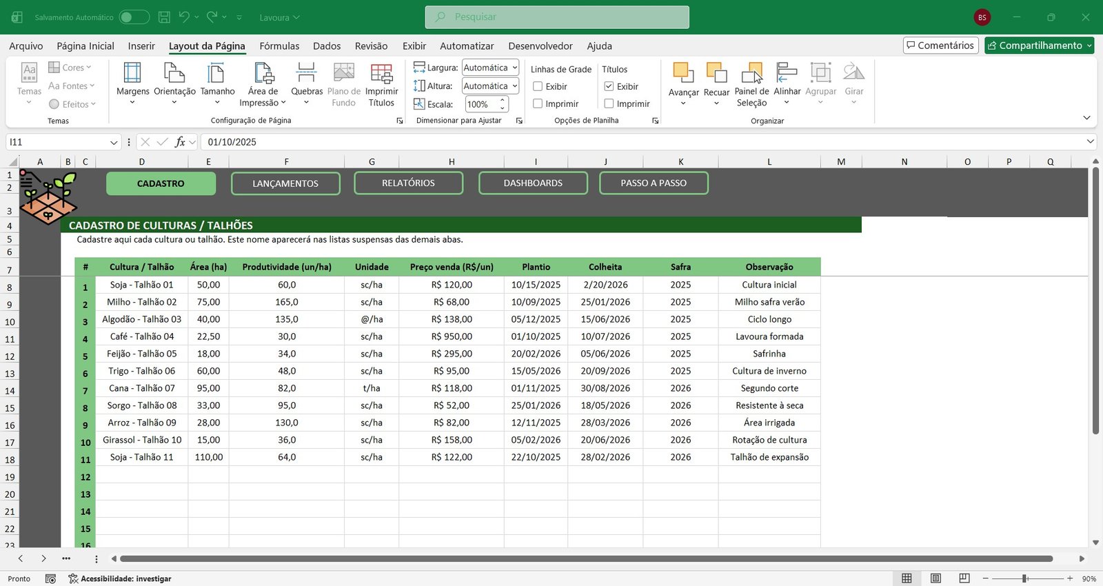Screen dimensions: 1103x586
Task: Switch to the Fórmulas tab
Action: click(x=279, y=46)
